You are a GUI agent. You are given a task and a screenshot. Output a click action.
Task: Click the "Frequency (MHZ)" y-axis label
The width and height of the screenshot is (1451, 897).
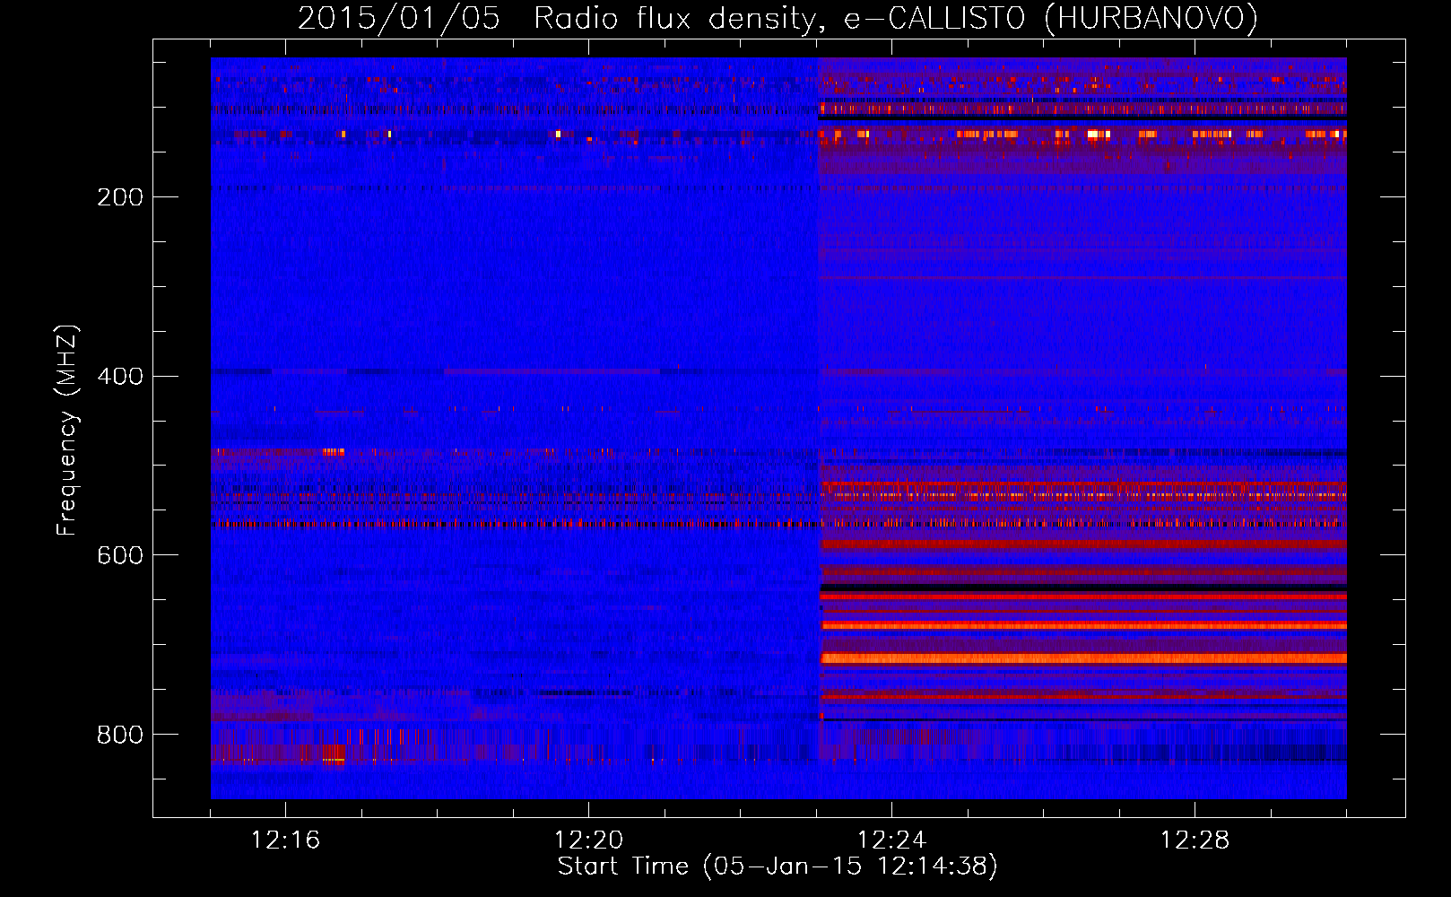(x=67, y=431)
